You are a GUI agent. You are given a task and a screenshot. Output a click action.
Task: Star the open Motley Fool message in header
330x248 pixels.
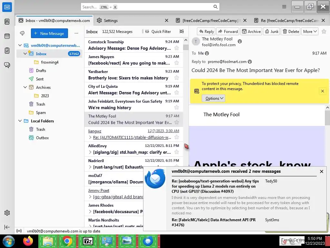tap(324, 31)
